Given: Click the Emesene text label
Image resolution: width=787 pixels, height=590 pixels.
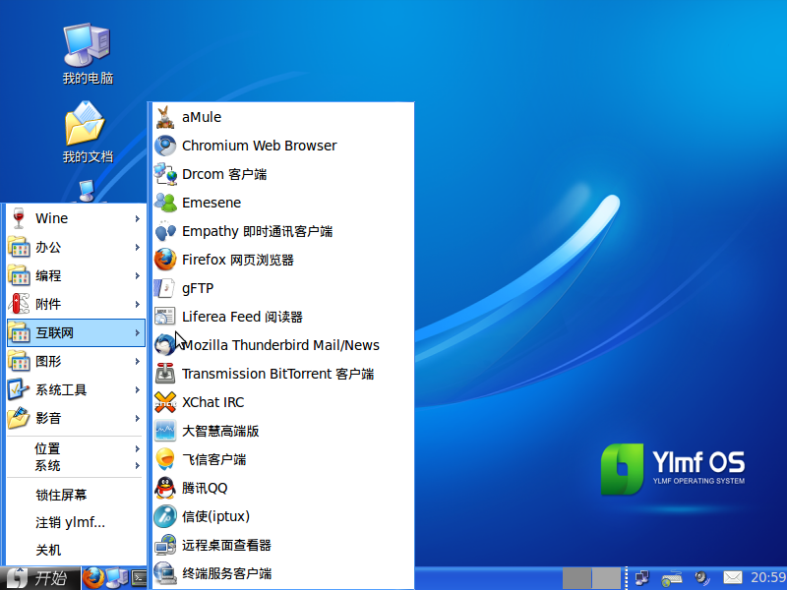Looking at the screenshot, I should (x=212, y=203).
